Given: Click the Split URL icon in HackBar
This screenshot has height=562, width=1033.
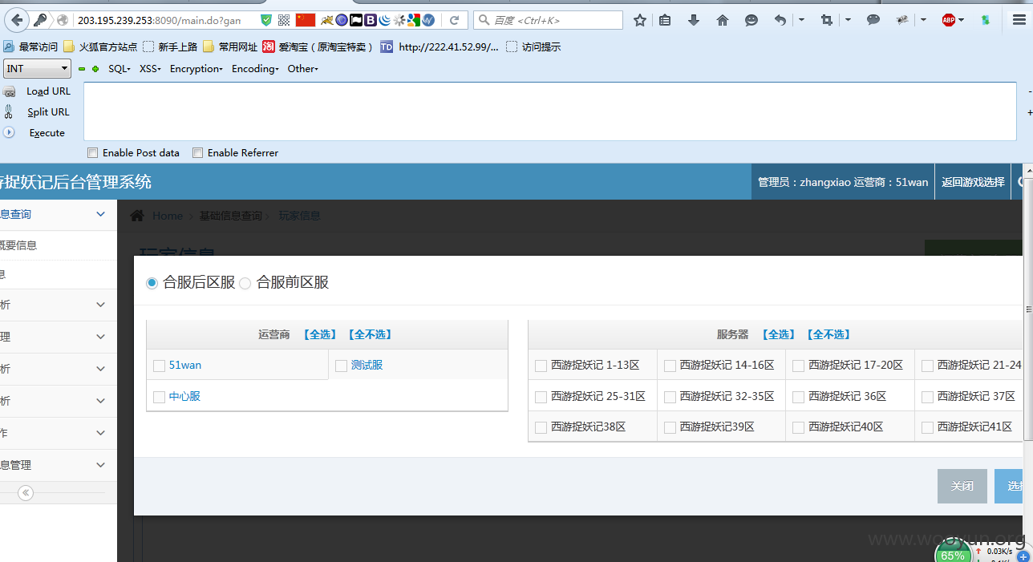Looking at the screenshot, I should click(x=9, y=112).
